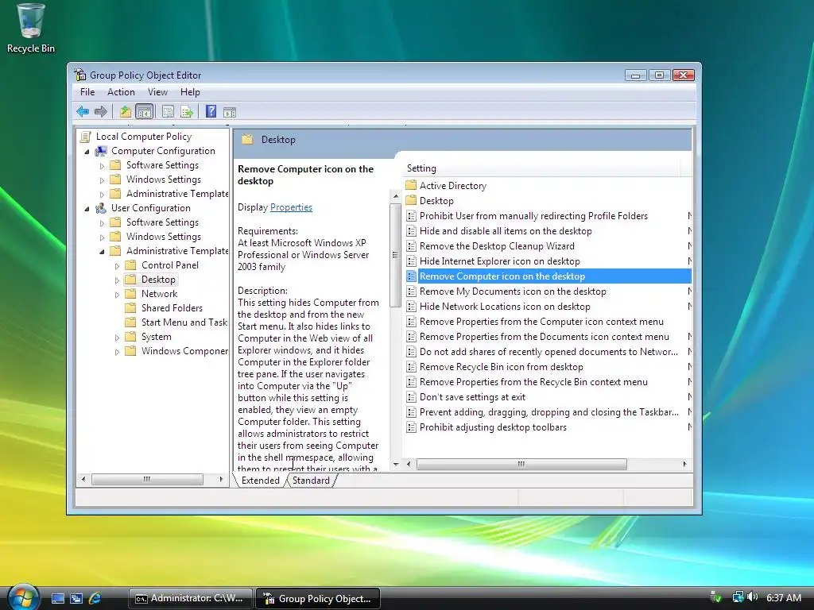The height and width of the screenshot is (610, 814).
Task: Open the Action menu
Action: point(121,92)
